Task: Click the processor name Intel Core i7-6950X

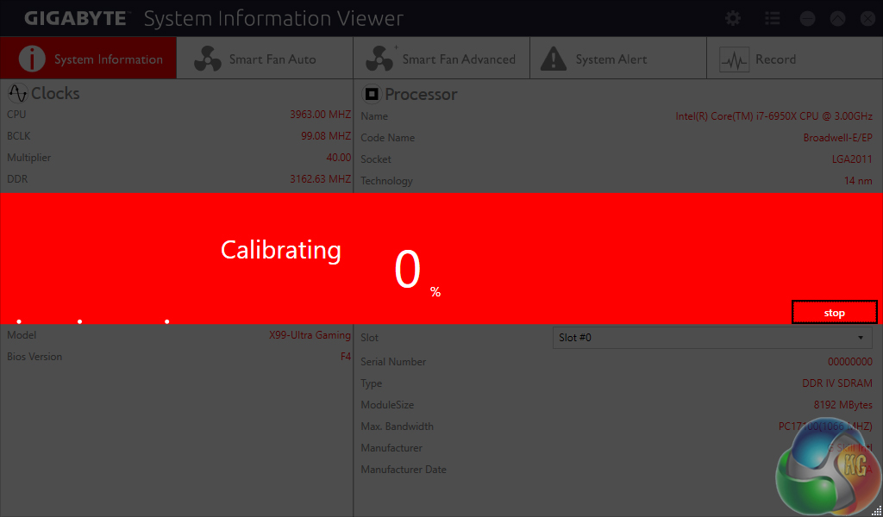Action: pos(773,116)
